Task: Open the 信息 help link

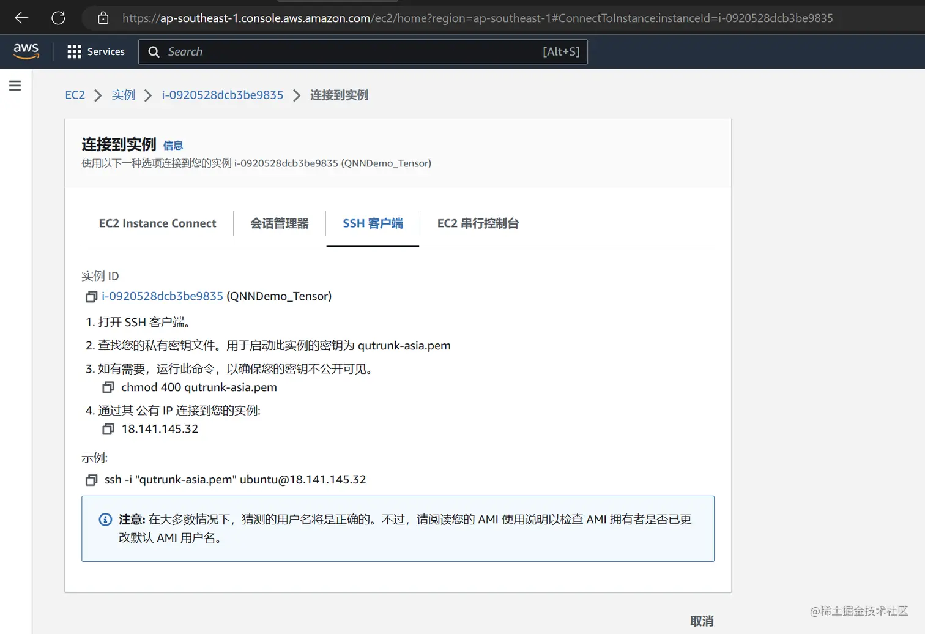Action: click(x=173, y=145)
